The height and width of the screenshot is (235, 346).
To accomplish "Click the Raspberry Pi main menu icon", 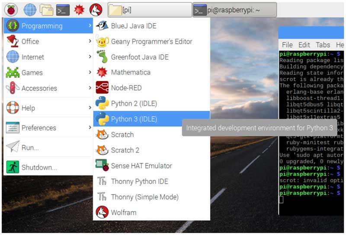I will (x=11, y=10).
